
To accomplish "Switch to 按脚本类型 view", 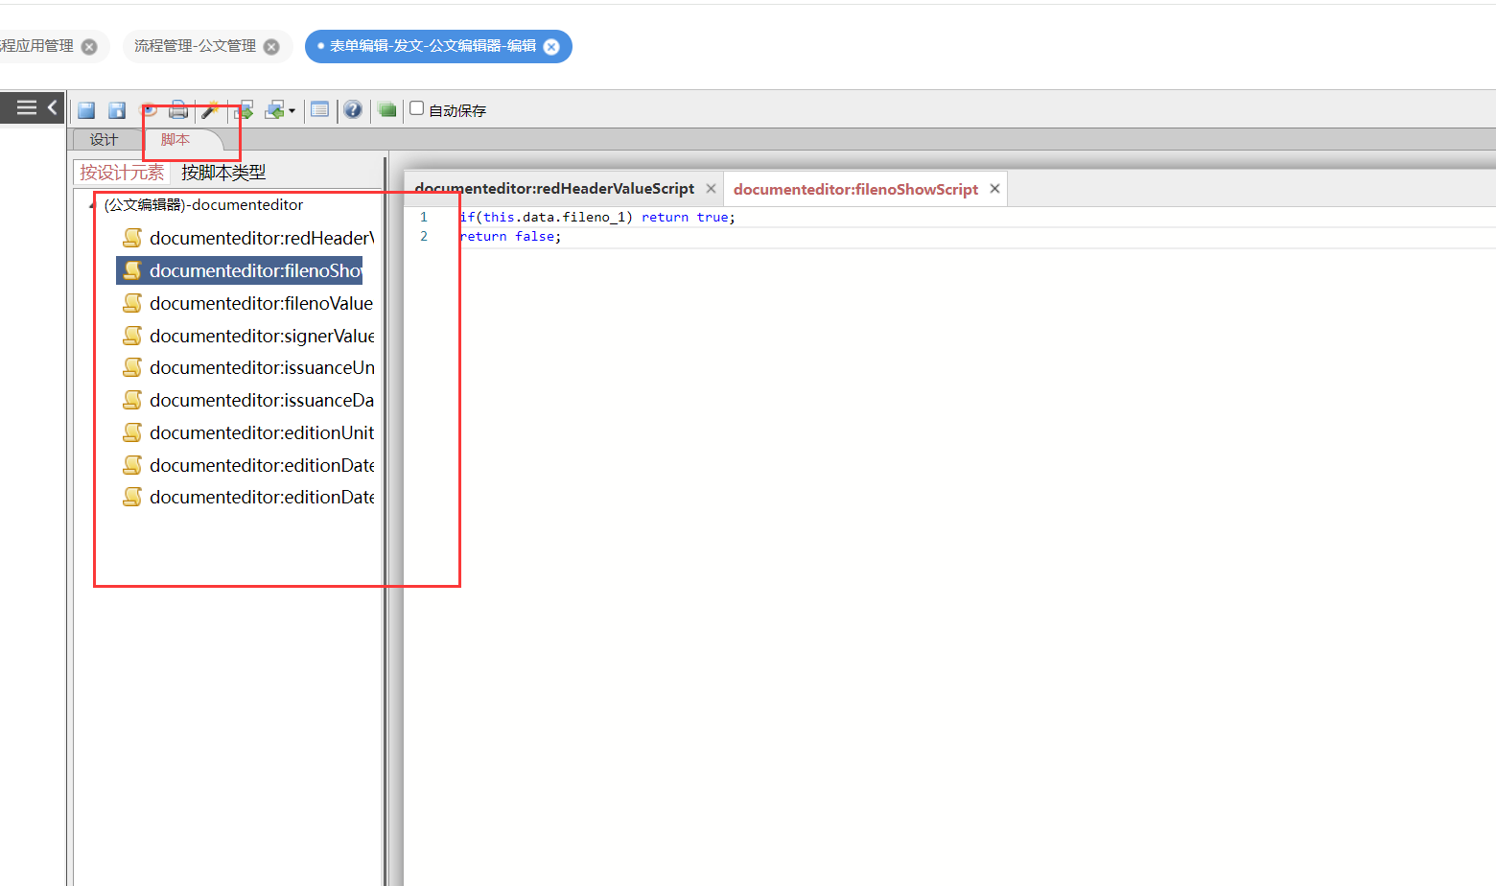I will tap(223, 173).
